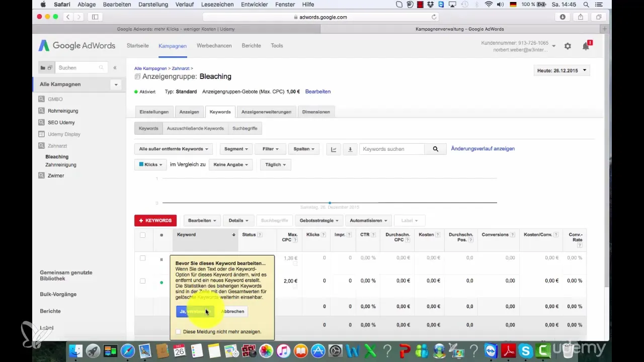The image size is (644, 362).
Task: Open the 'Keine Angabe' comparison dropdown
Action: coord(231,164)
